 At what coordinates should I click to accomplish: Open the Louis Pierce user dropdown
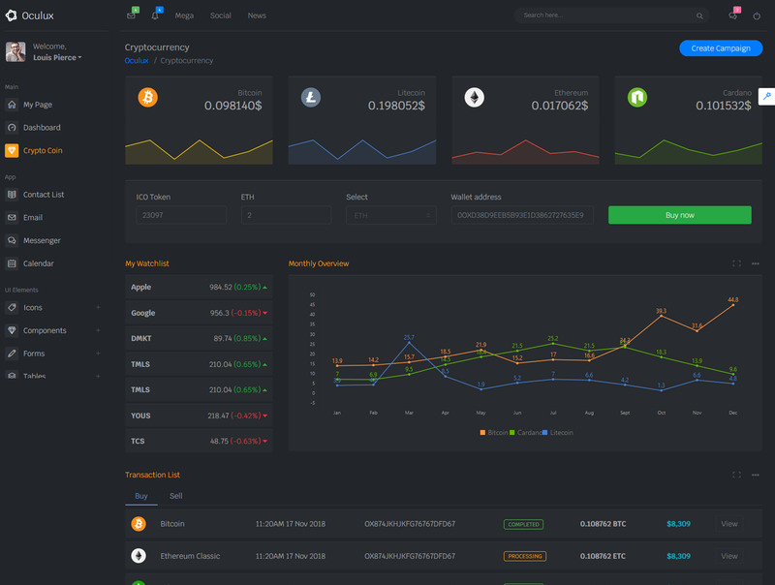(57, 57)
